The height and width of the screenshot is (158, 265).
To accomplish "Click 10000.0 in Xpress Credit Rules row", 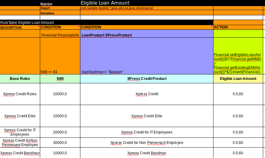I will click(x=60, y=94).
